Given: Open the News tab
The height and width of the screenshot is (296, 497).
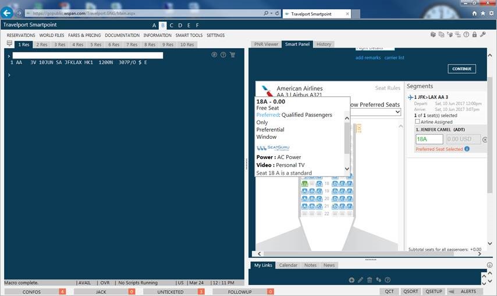Looking at the screenshot, I should (329, 265).
